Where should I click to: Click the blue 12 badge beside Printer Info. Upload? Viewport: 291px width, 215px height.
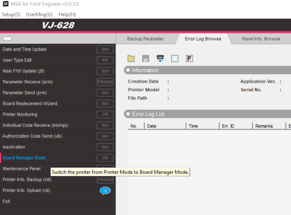pos(105,191)
